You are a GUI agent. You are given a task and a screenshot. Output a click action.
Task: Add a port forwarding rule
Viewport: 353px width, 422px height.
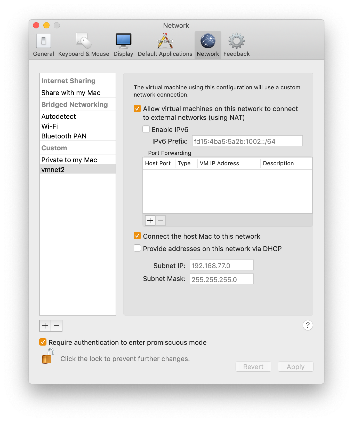coord(150,221)
